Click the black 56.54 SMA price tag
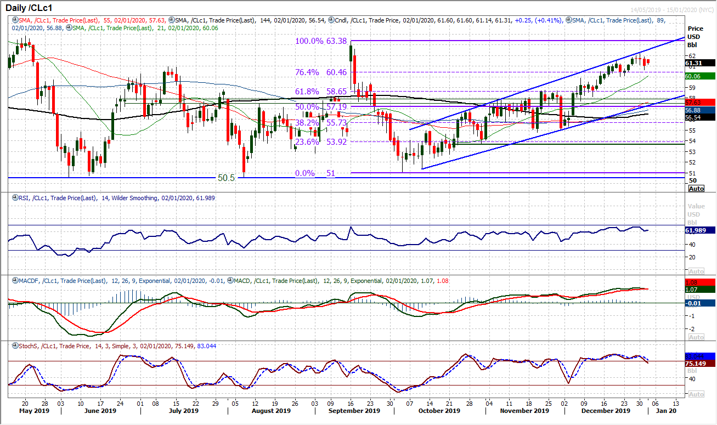Viewport: 717px width, 425px height. (x=701, y=117)
